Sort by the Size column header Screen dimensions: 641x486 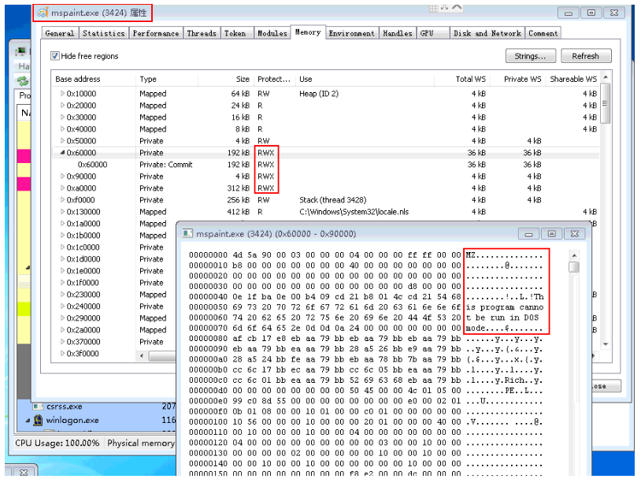226,79
